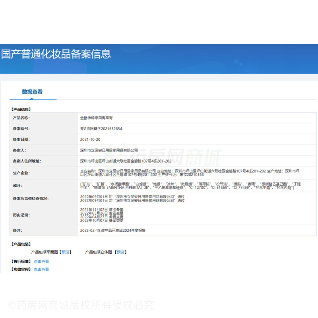The width and height of the screenshot is (318, 318).
Task: Switch to the 数据查看 tab
Action: [x=32, y=92]
